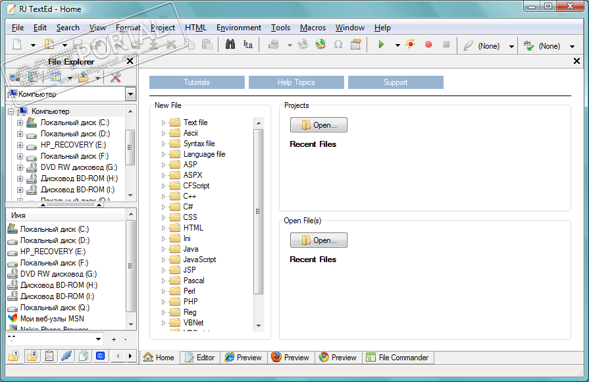Click the green globe web icon
This screenshot has width=589, height=382.
click(320, 45)
